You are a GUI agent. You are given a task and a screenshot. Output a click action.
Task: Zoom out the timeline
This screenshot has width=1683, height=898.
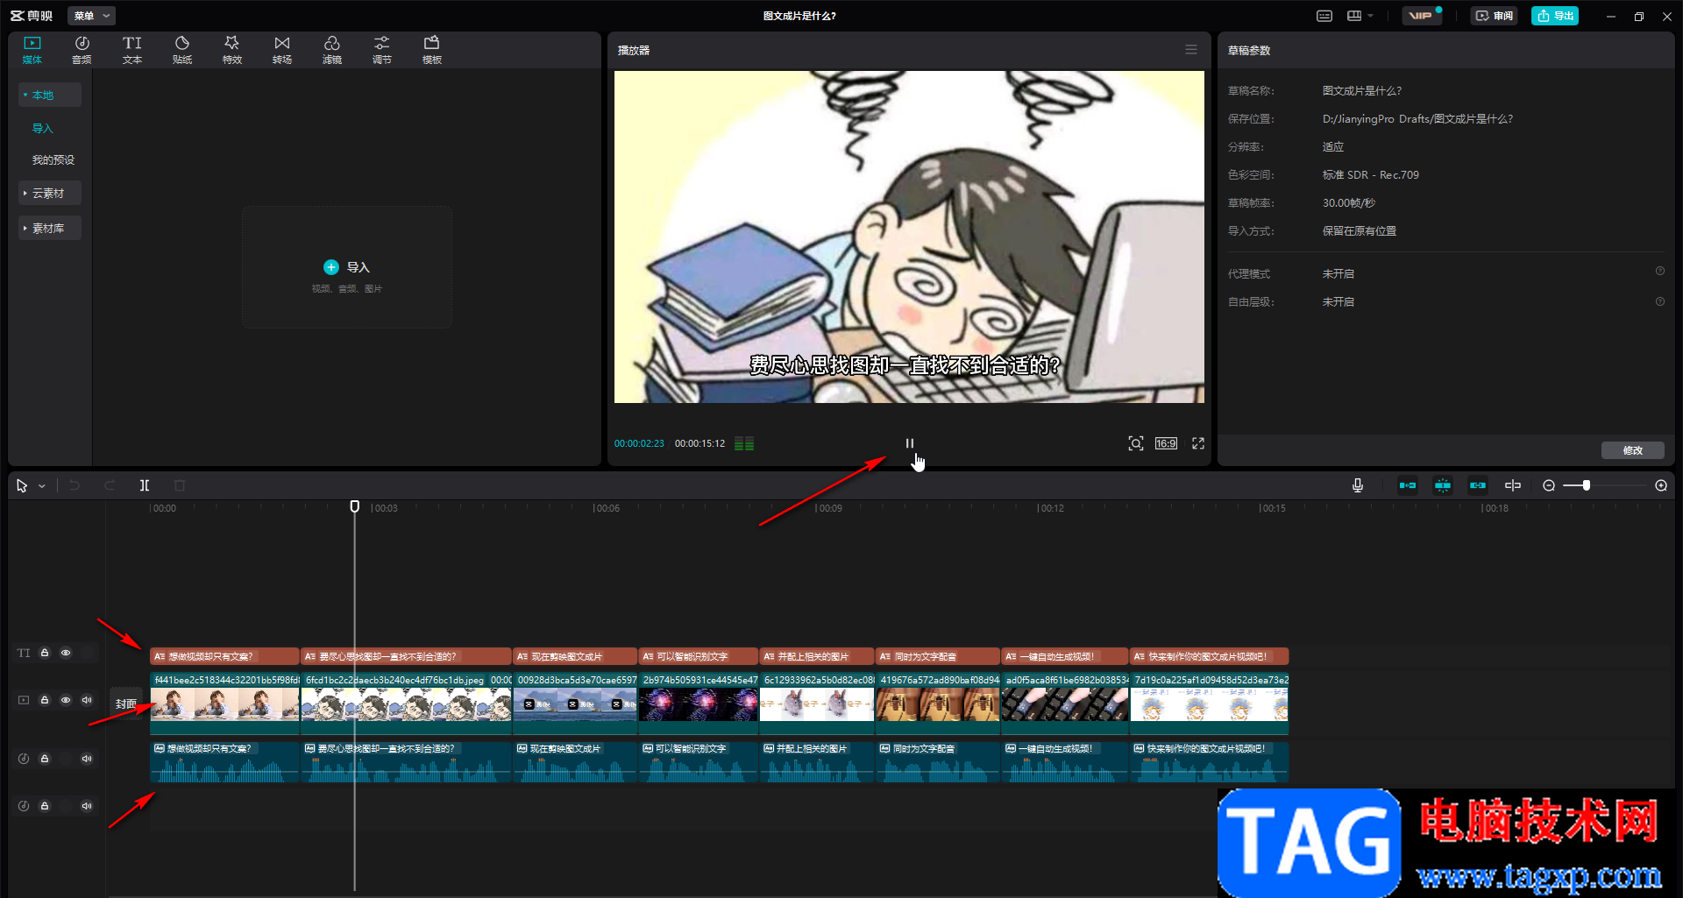pyautogui.click(x=1549, y=485)
